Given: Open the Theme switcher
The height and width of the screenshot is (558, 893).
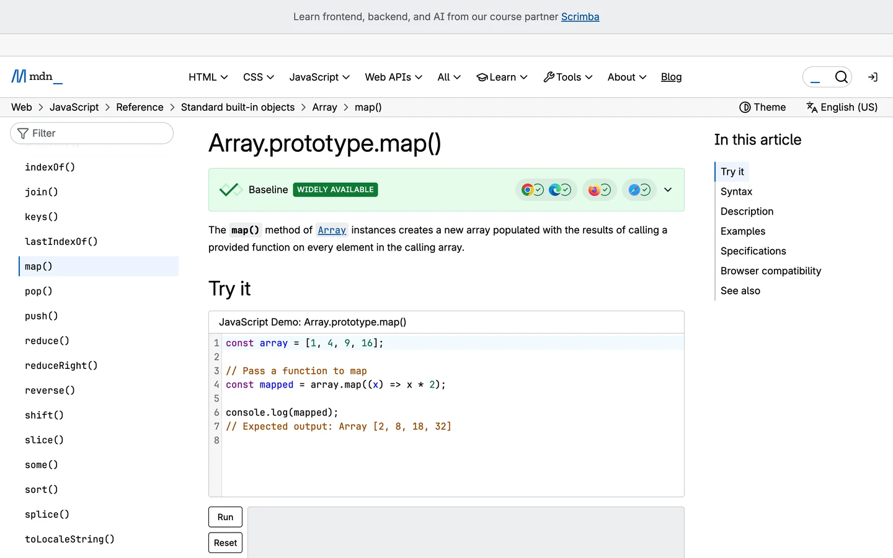Looking at the screenshot, I should click(762, 107).
